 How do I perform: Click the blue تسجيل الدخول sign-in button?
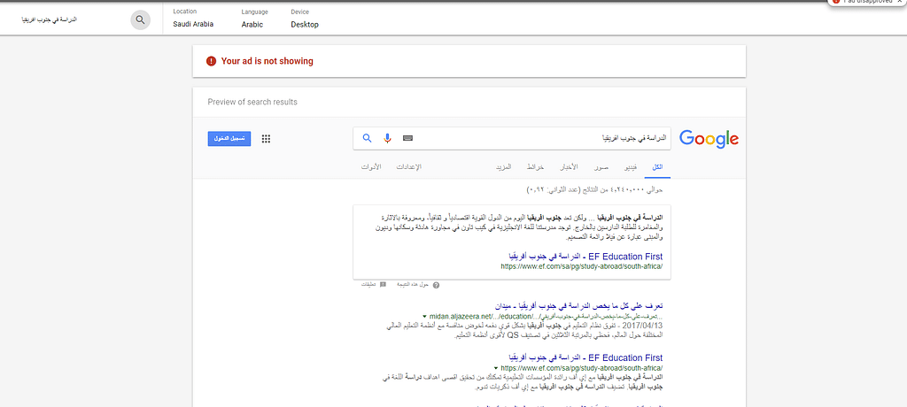pos(229,139)
